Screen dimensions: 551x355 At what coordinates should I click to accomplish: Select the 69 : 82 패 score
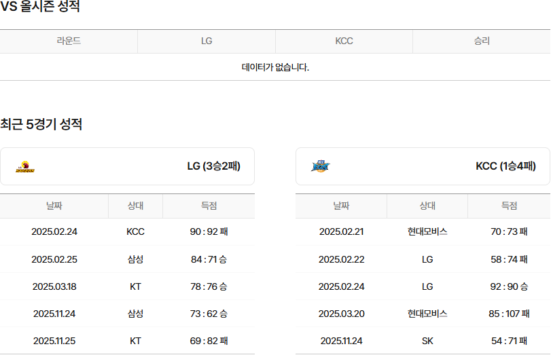point(209,341)
